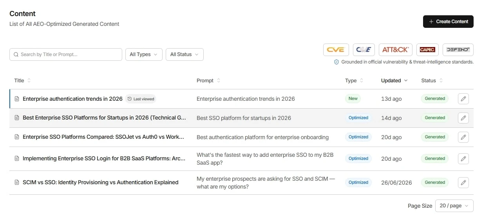The image size is (483, 214).
Task: Open the All Types filter dropdown
Action: [x=144, y=54]
